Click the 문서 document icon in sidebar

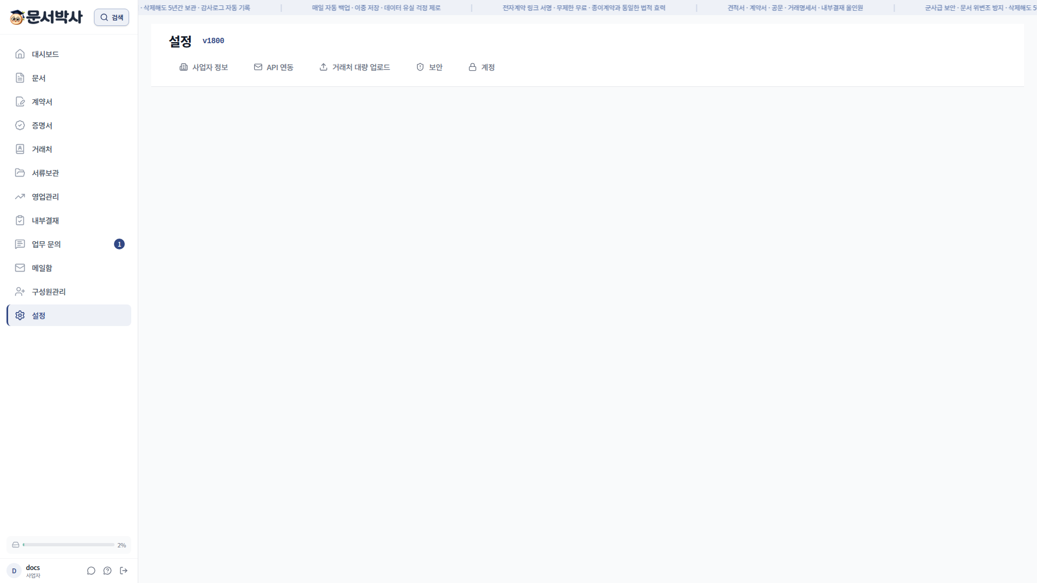coord(20,78)
